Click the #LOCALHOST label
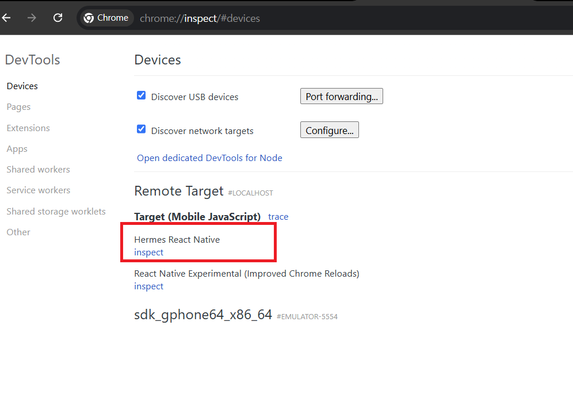The image size is (573, 398). click(250, 193)
